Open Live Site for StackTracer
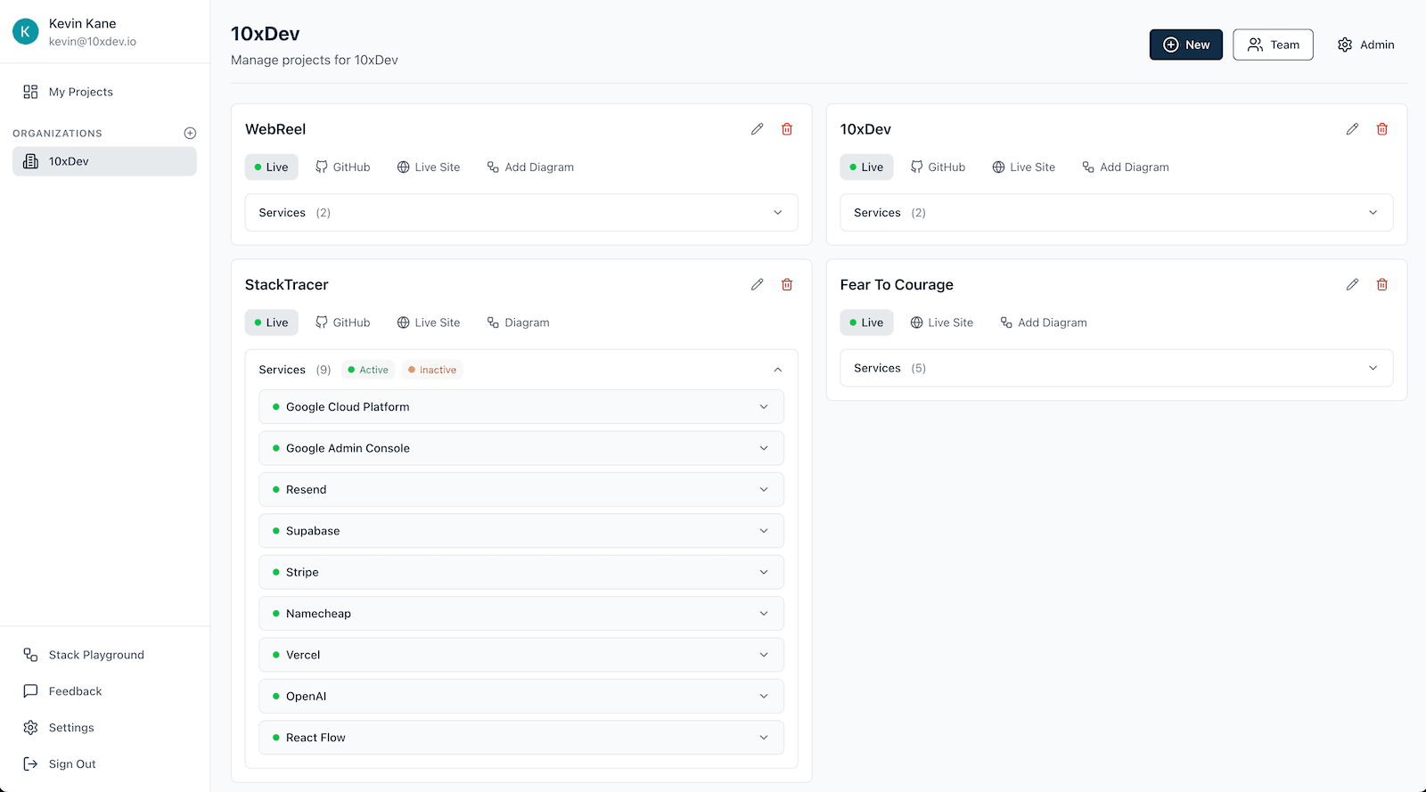1426x792 pixels. (x=429, y=323)
